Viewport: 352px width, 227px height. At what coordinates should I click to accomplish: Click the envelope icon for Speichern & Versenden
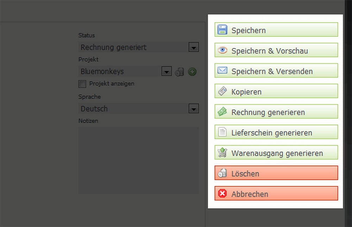(222, 70)
